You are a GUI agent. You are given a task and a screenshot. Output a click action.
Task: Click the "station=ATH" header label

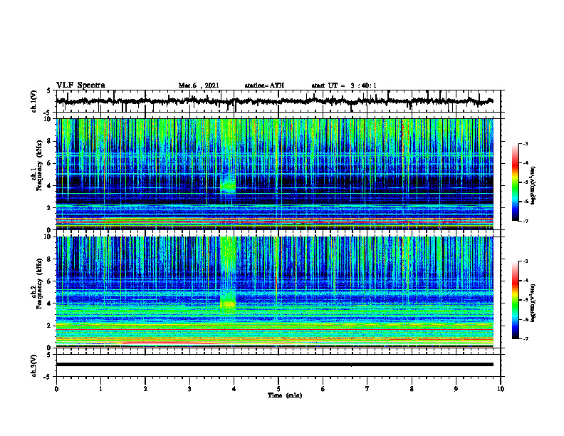coord(264,85)
